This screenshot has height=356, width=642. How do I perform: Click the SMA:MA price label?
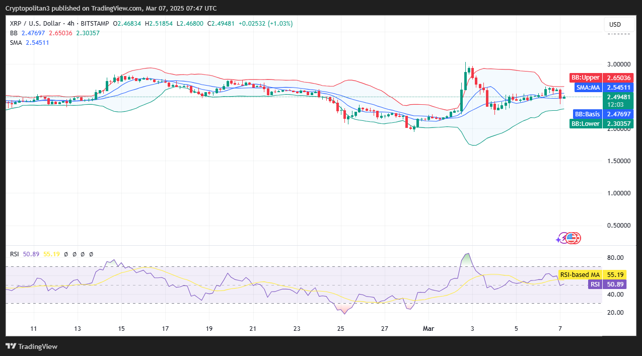coord(588,88)
